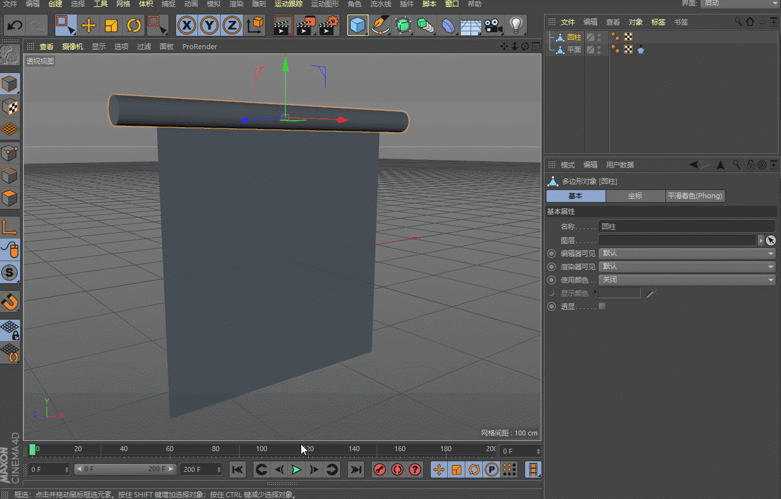Click the Camera icon in the toolbar

tap(492, 25)
